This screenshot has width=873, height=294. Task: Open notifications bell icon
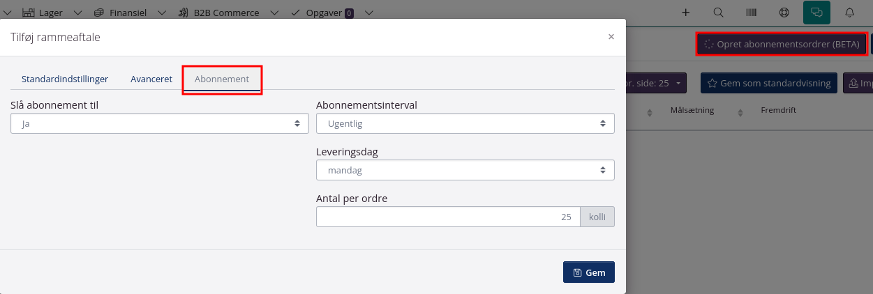[x=850, y=13]
